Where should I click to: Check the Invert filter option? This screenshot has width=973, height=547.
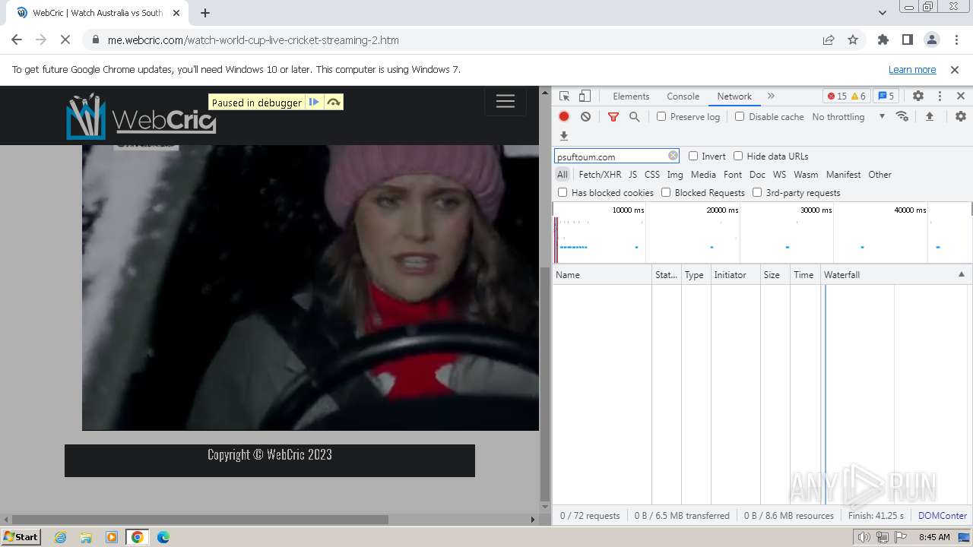(693, 156)
